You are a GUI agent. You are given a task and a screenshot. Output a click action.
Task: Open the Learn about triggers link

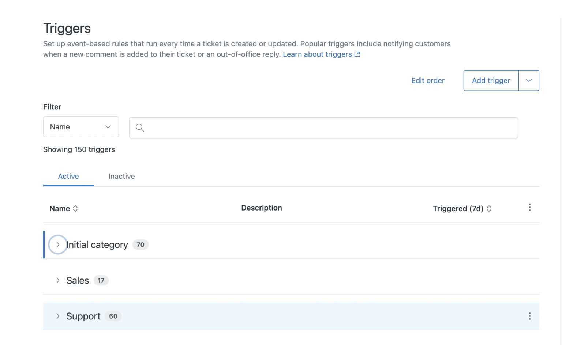317,54
